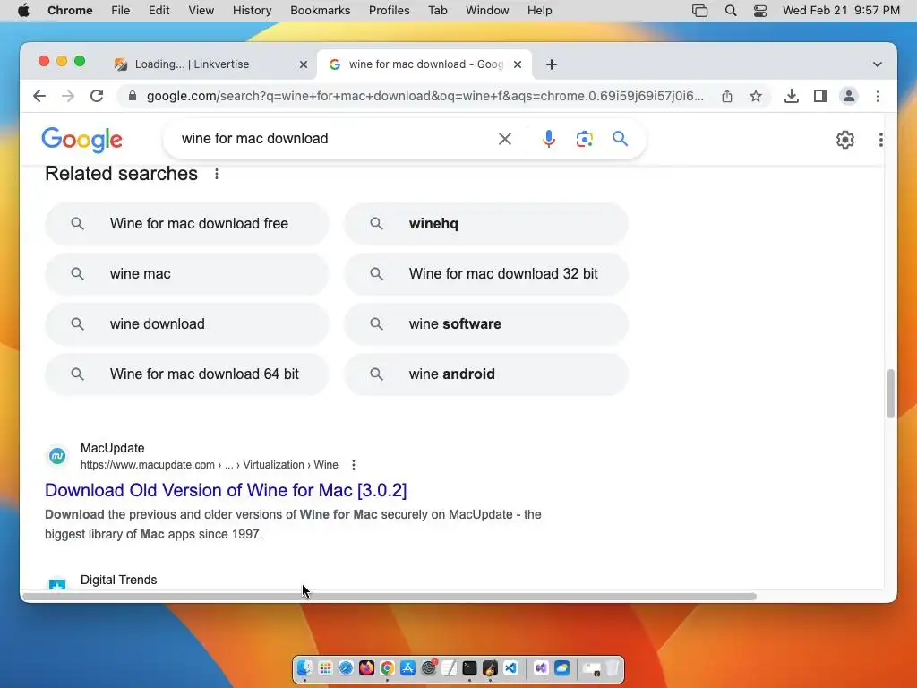The height and width of the screenshot is (688, 917).
Task: Choose the 'wine mac' related search
Action: [187, 274]
